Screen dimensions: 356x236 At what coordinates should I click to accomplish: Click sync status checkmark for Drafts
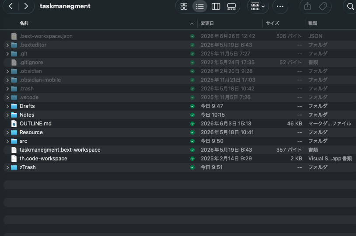(x=192, y=106)
